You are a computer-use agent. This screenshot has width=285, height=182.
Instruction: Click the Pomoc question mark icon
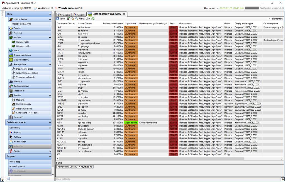11,151
